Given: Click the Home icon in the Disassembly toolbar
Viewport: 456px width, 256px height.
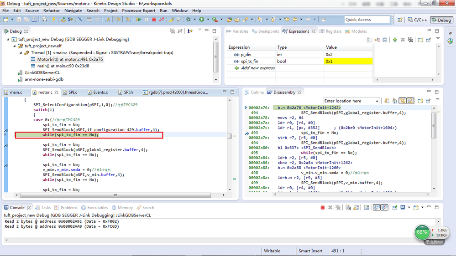Looking at the screenshot, I should tap(394, 101).
